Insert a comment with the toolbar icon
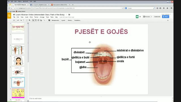This screenshot has height=102, width=181. (x=49, y=20)
